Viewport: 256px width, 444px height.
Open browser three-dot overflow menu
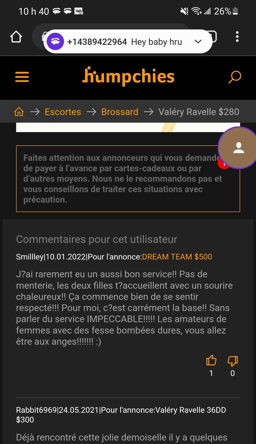coord(237,37)
